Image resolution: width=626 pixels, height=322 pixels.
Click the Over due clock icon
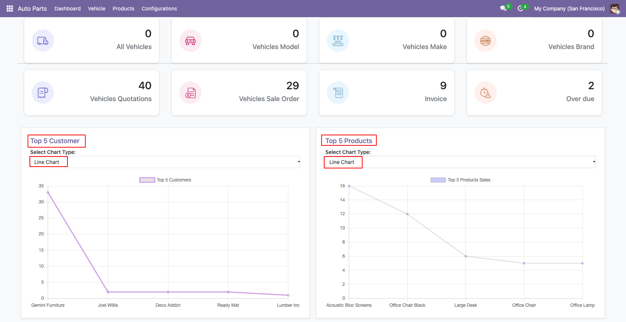(486, 93)
